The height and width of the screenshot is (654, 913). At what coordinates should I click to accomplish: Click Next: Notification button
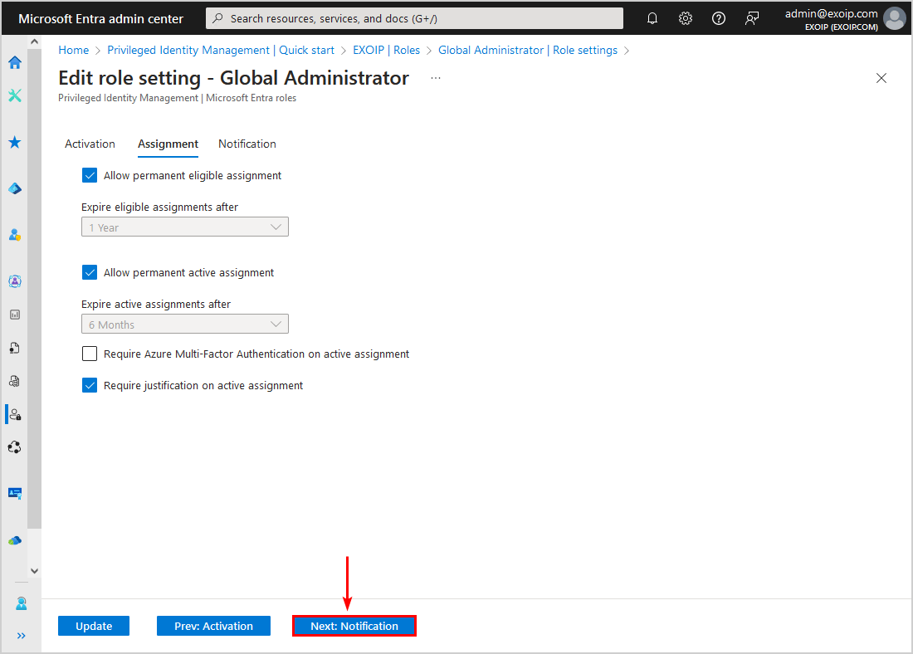(354, 626)
